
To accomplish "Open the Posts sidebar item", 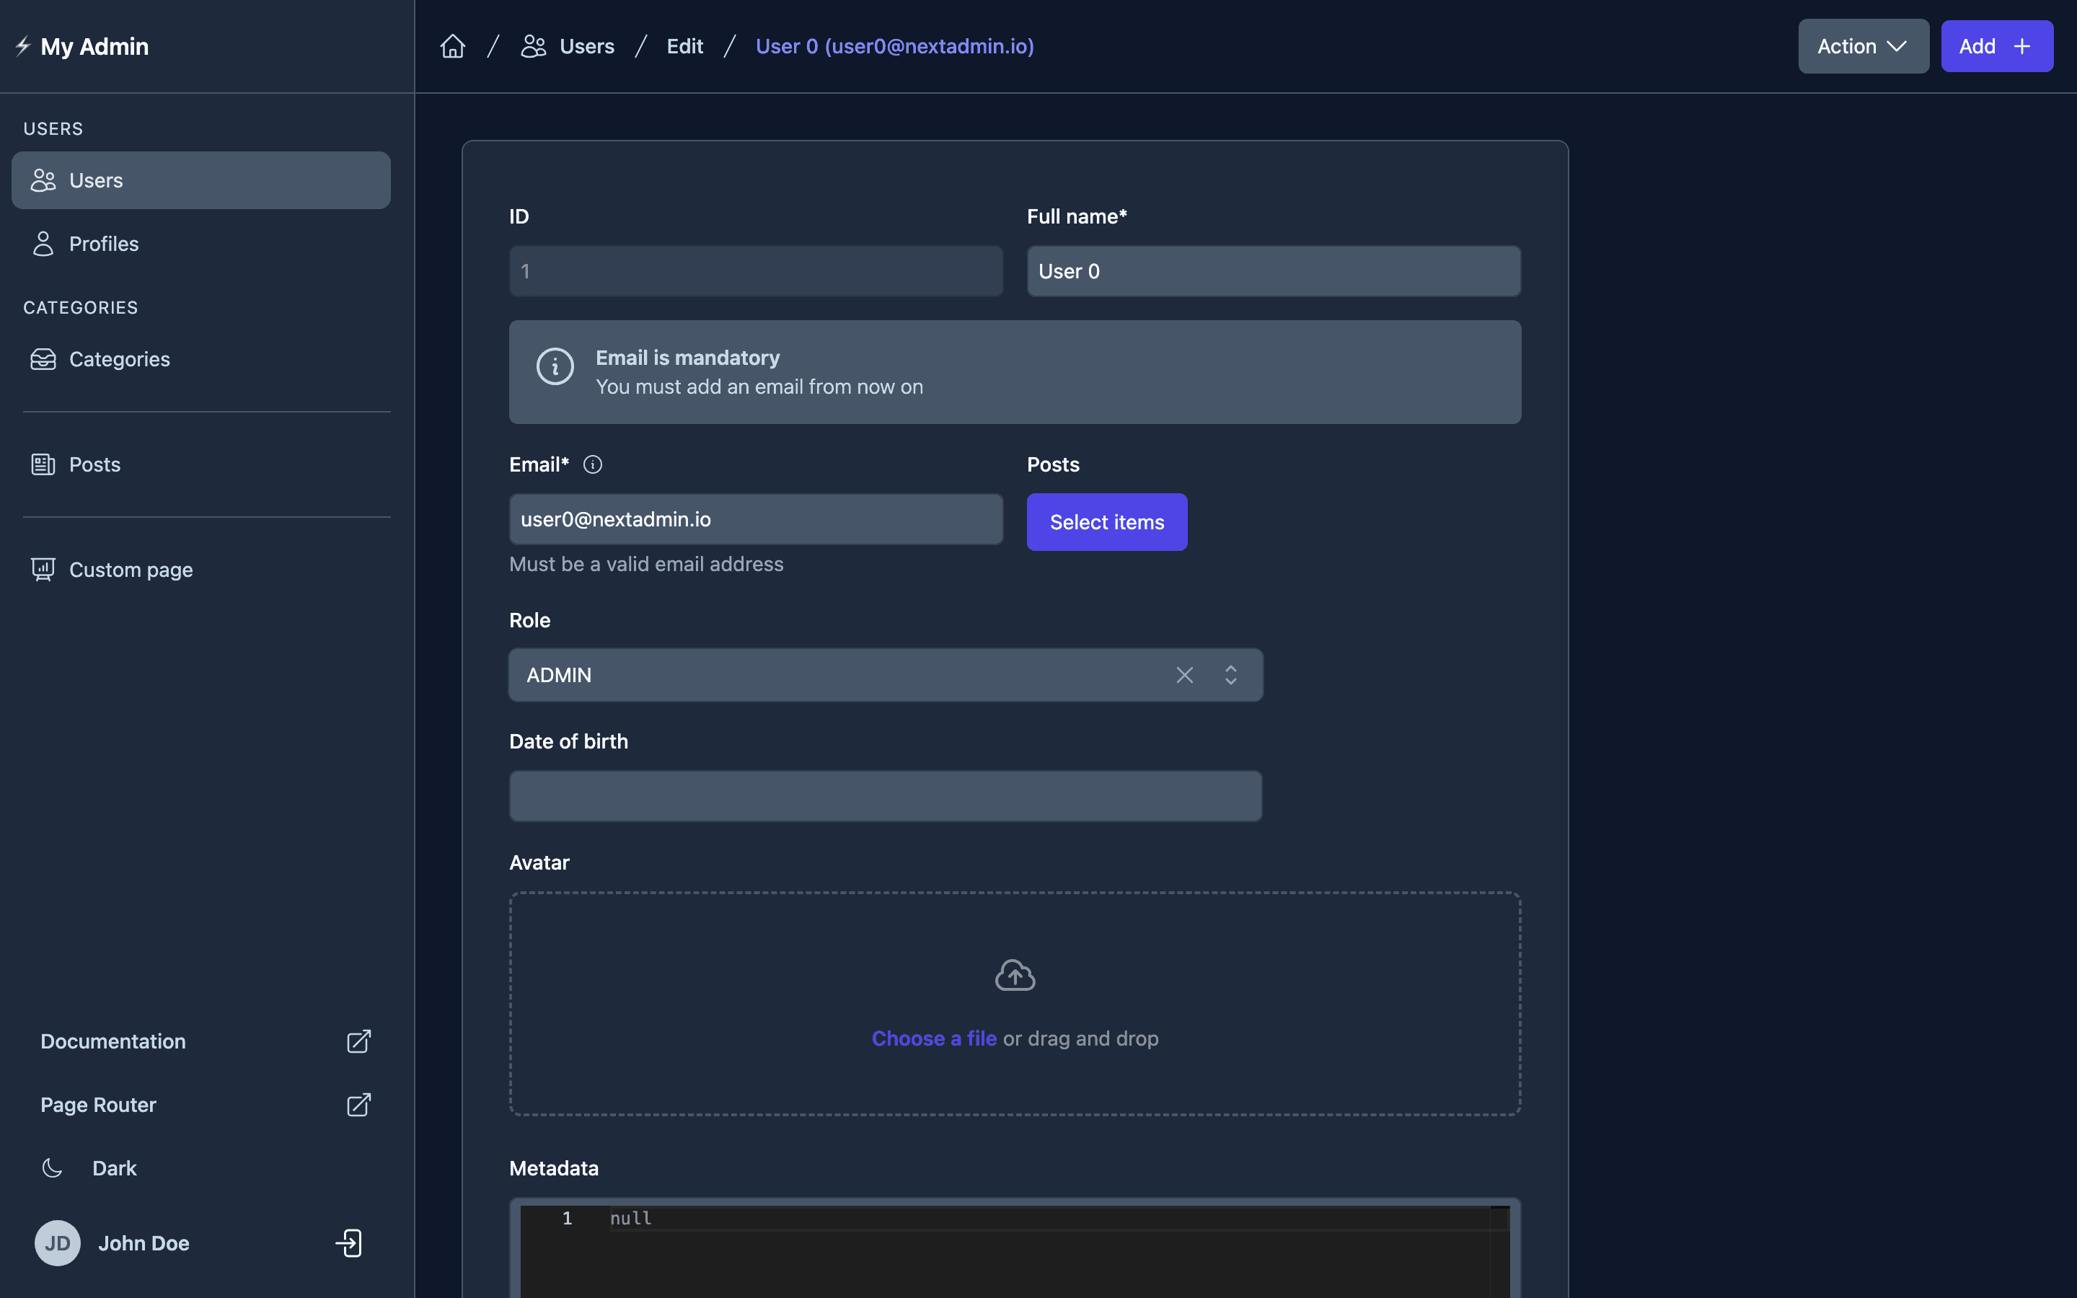I will (x=200, y=464).
